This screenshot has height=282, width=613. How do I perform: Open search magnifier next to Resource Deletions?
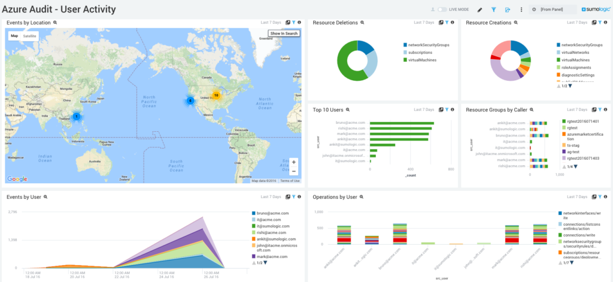click(x=362, y=23)
